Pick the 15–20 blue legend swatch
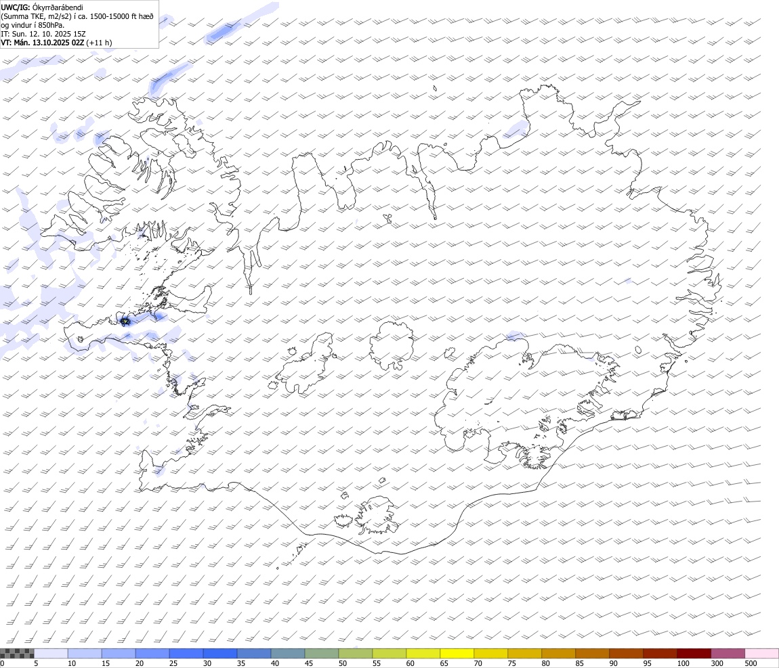The width and height of the screenshot is (779, 668). (x=119, y=653)
